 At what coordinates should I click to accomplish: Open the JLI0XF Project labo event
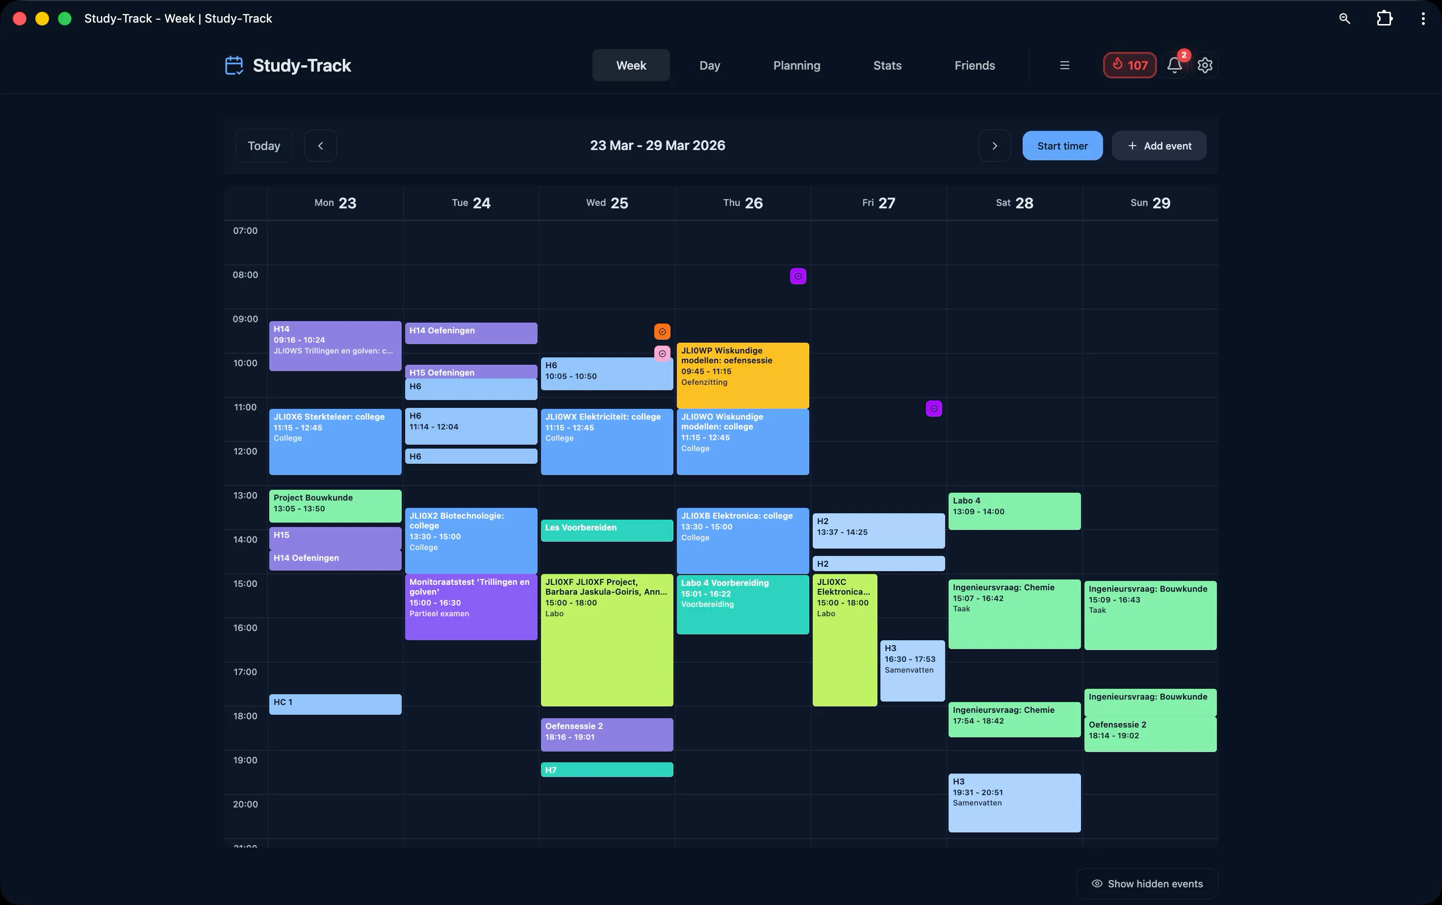(x=607, y=640)
